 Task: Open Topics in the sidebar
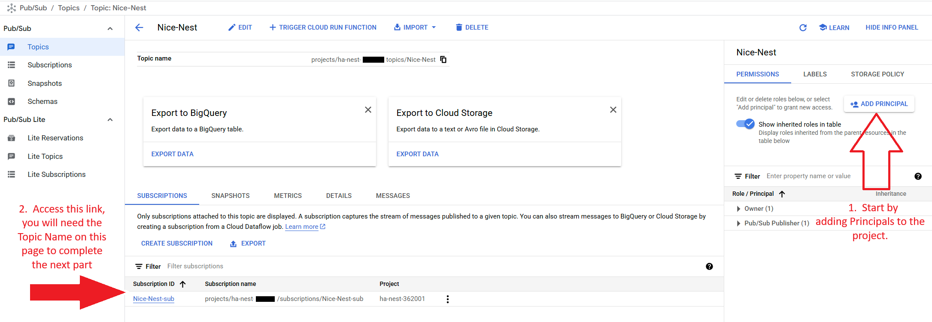(62, 47)
